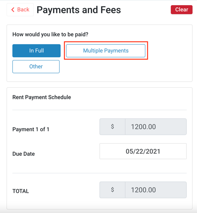This screenshot has height=213, width=197.
Task: Click the Payment 1 of 1 label
Action: click(x=31, y=129)
